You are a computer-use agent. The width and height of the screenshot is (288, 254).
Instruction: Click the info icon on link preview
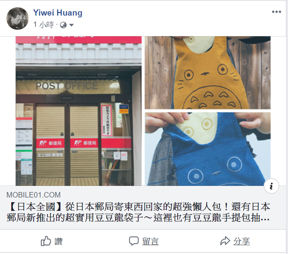[x=271, y=186]
